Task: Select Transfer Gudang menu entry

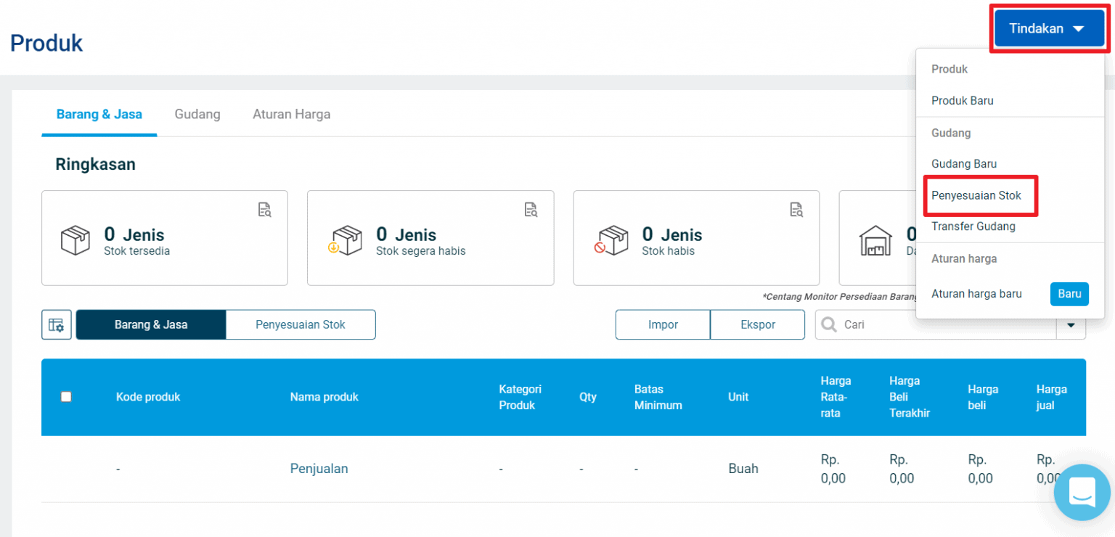Action: point(973,226)
